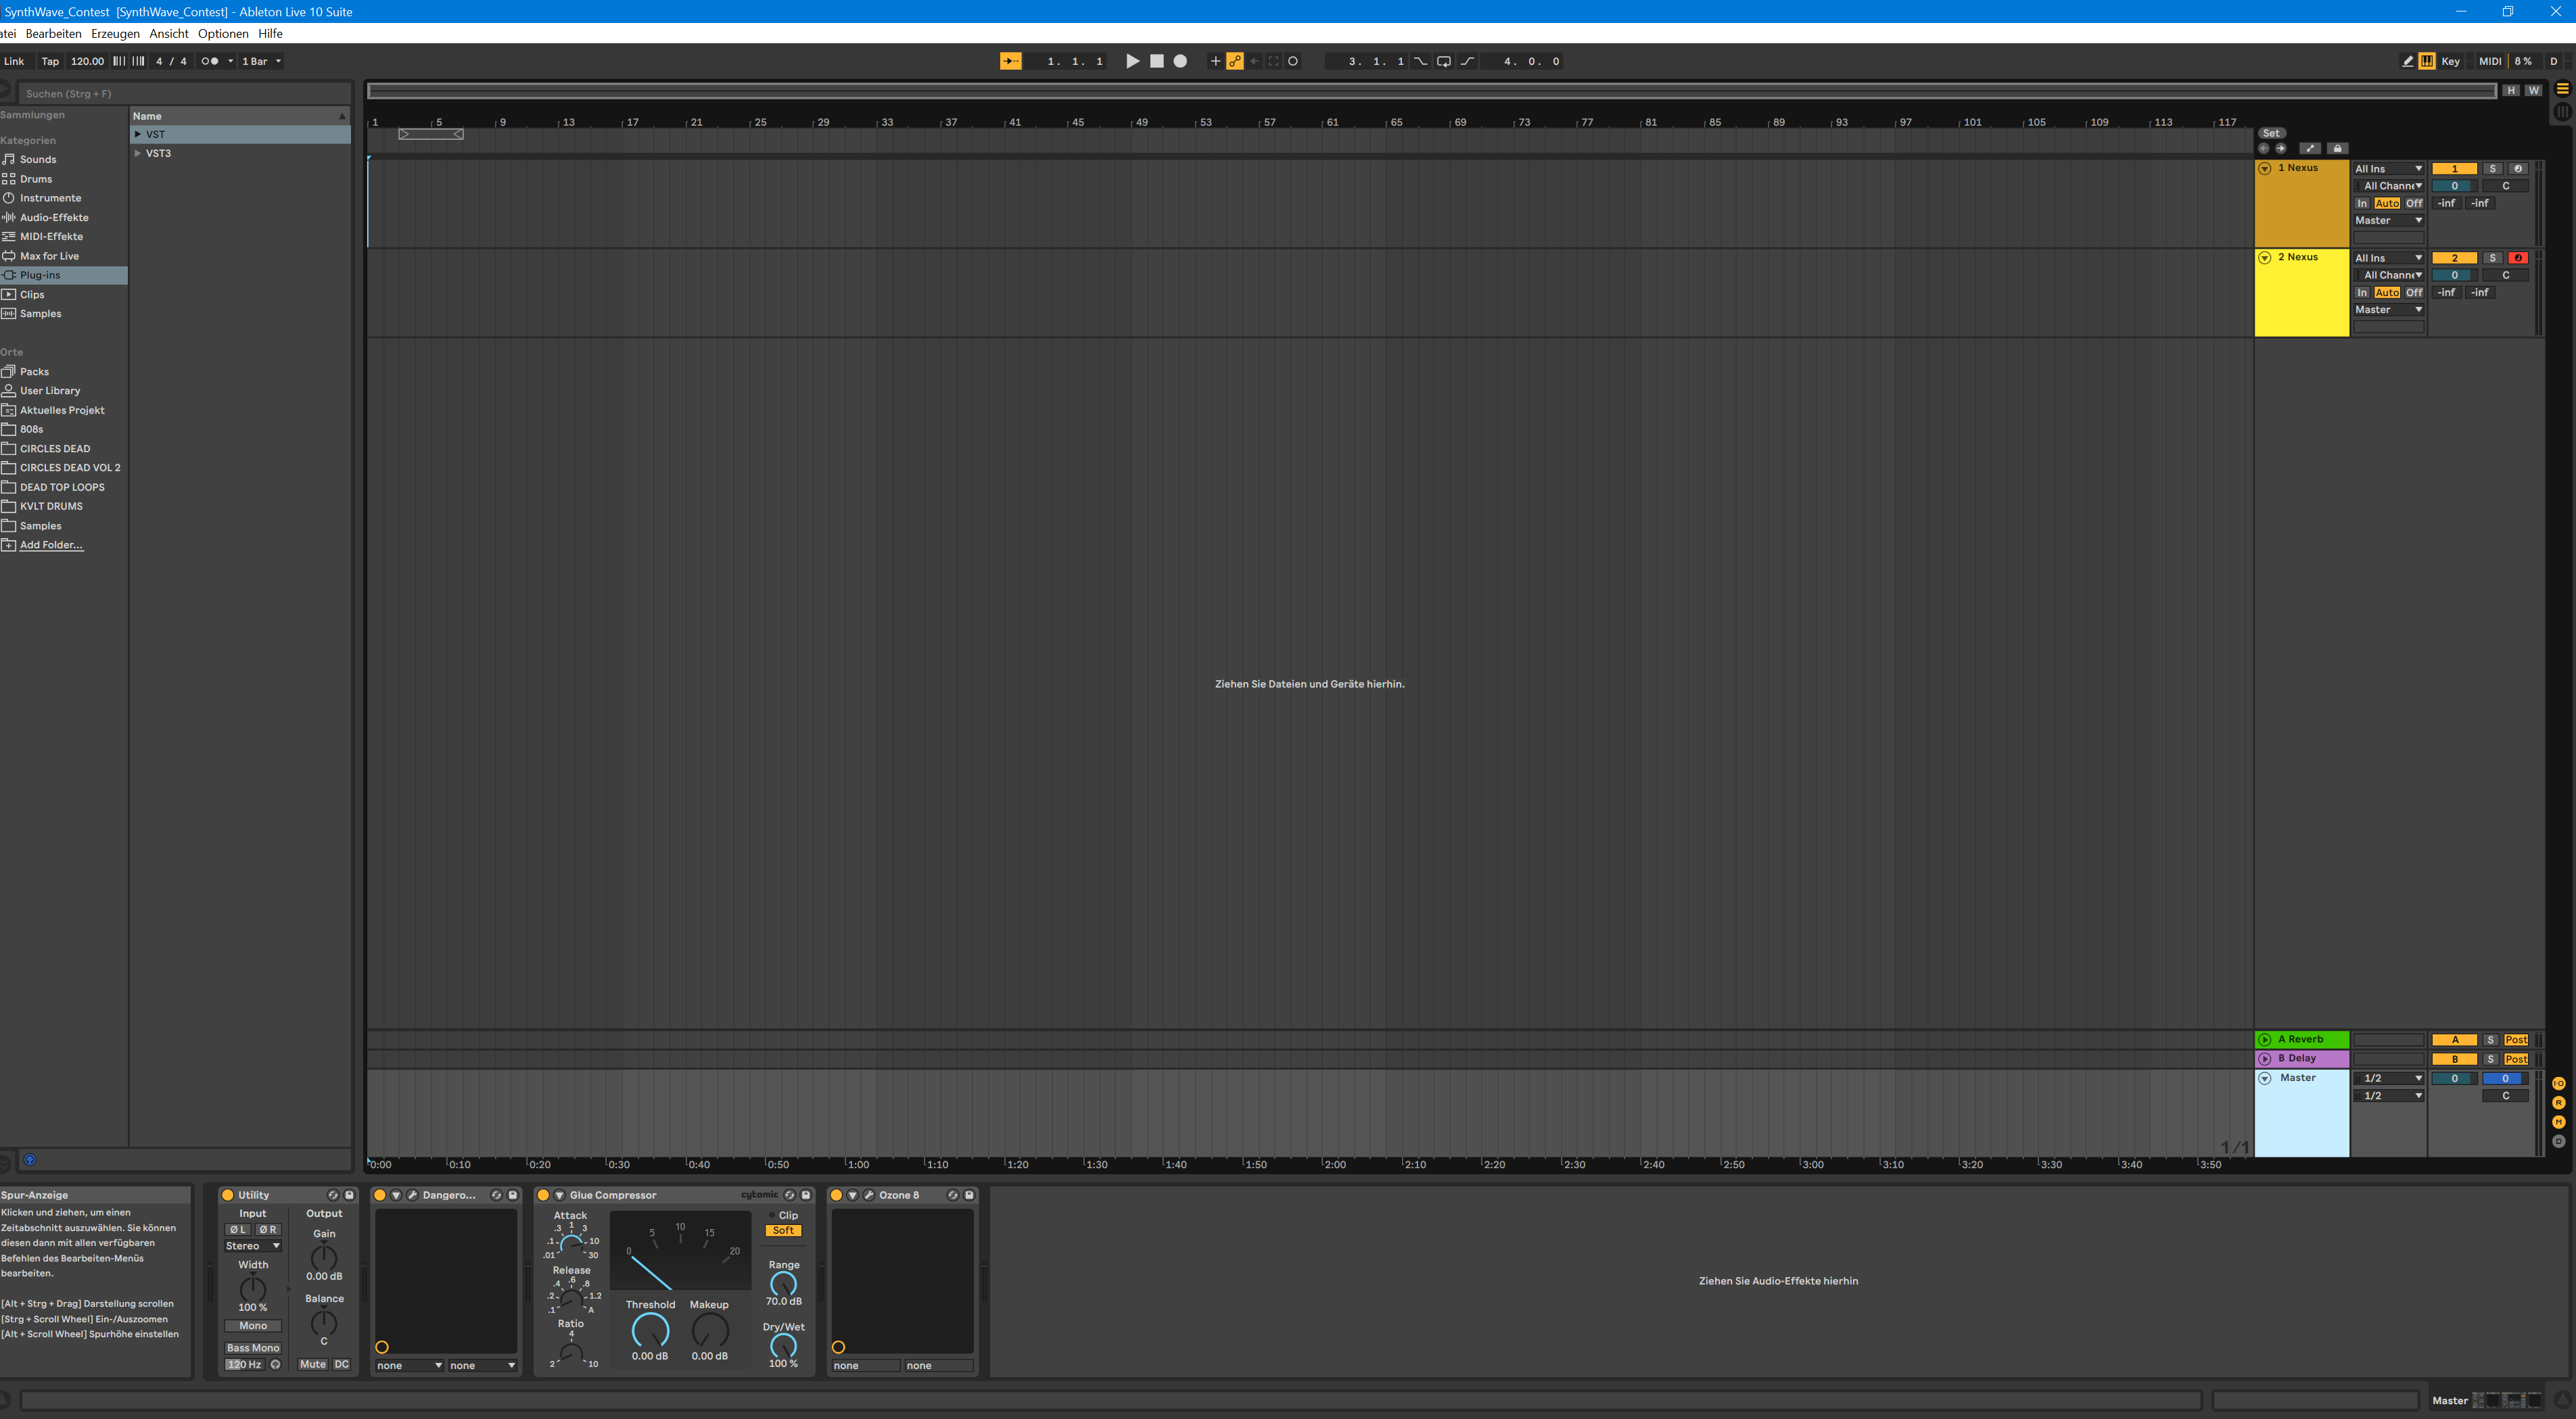Solo the 1 Nexus track
This screenshot has height=1419, width=2576.
(2492, 169)
